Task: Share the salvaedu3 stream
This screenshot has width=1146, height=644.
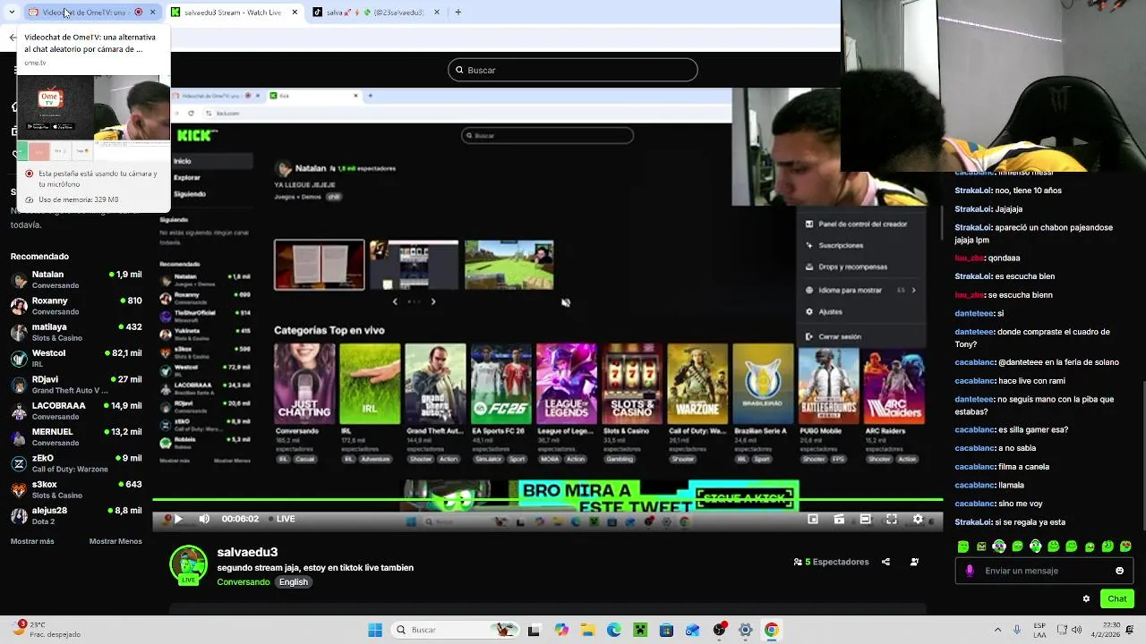Action: tap(885, 562)
